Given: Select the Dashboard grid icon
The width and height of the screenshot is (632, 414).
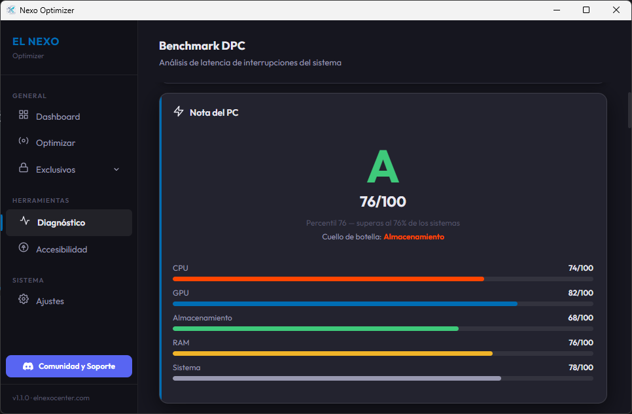Looking at the screenshot, I should (22, 116).
